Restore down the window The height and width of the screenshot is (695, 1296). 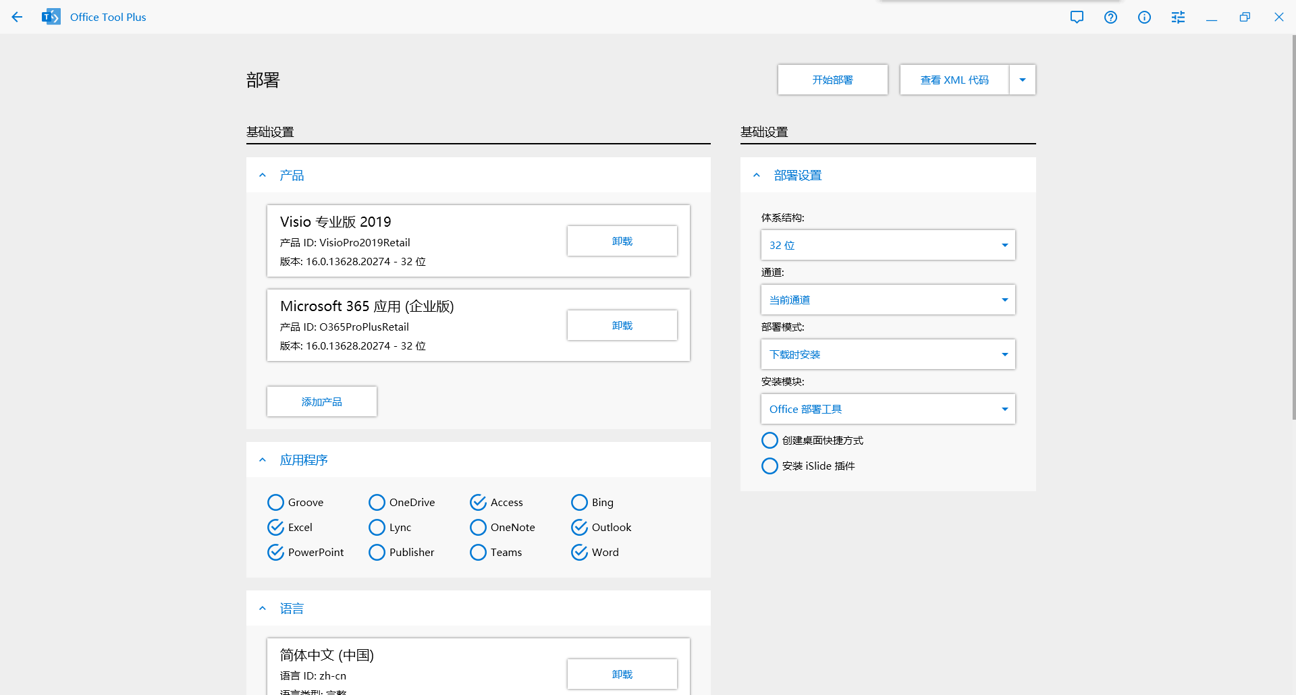pyautogui.click(x=1245, y=17)
